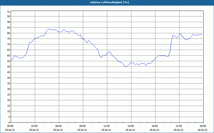Select the y-axis value '65'
Viewport: 214px width, 133px height.
point(9,50)
